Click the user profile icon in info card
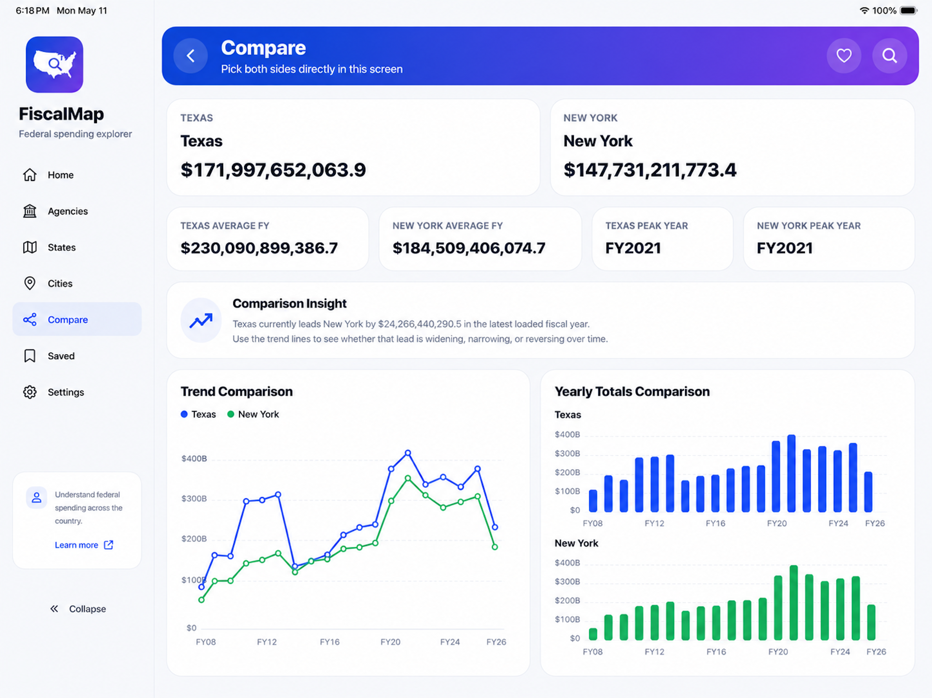Viewport: 932px width, 698px height. [37, 498]
